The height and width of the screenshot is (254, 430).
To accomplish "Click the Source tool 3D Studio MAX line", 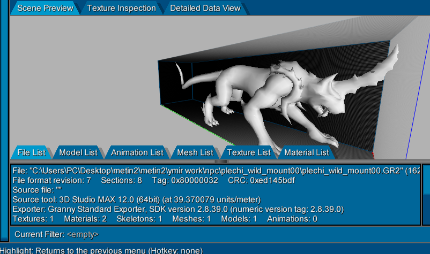I will click(137, 199).
